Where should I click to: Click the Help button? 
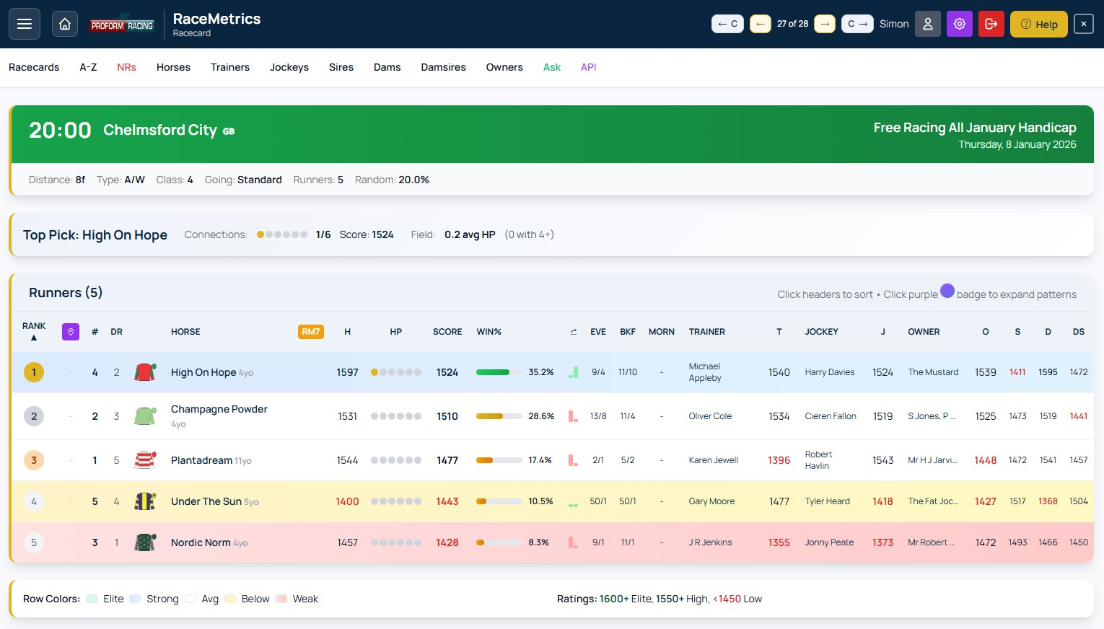pos(1039,24)
